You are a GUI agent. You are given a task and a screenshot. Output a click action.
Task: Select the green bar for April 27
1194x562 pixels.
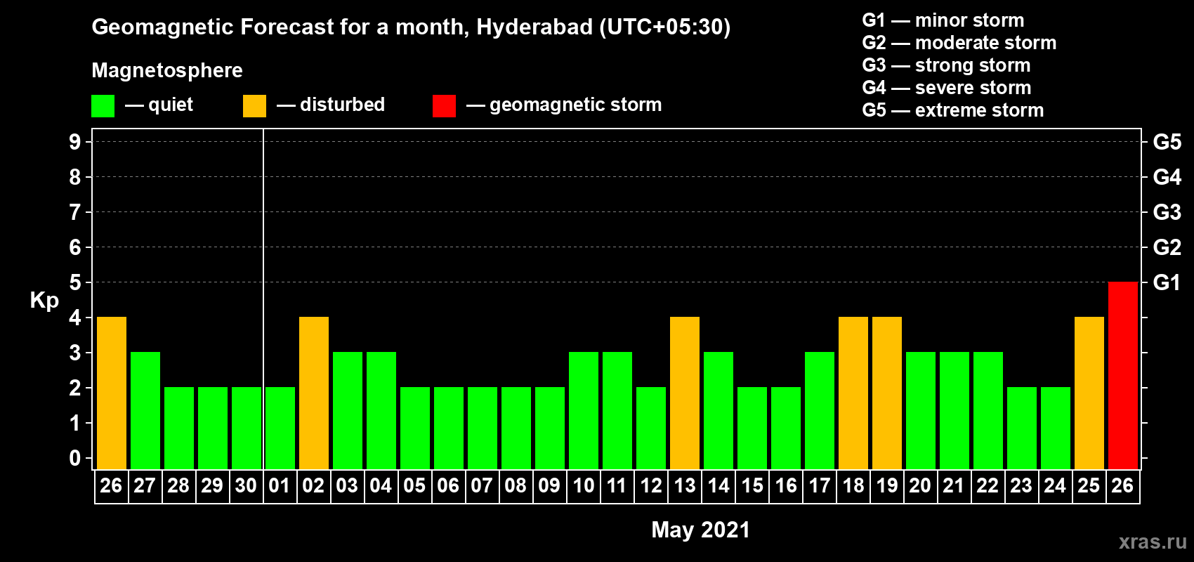[145, 411]
